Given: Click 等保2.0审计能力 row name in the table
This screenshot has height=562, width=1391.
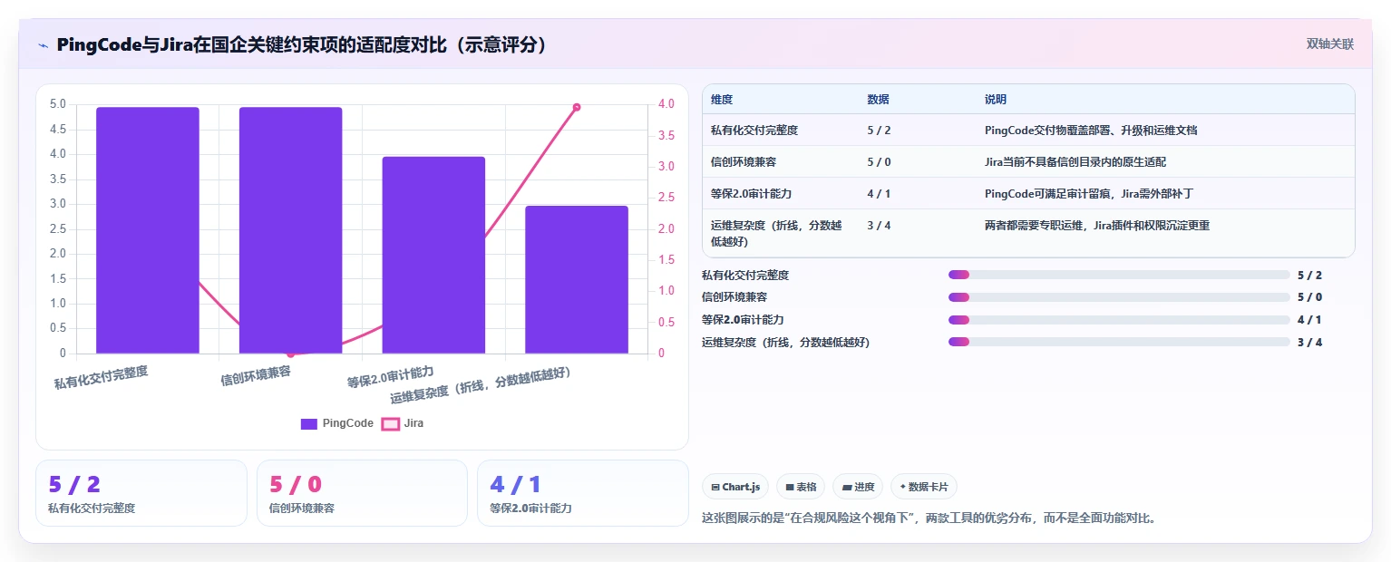Looking at the screenshot, I should tap(752, 194).
